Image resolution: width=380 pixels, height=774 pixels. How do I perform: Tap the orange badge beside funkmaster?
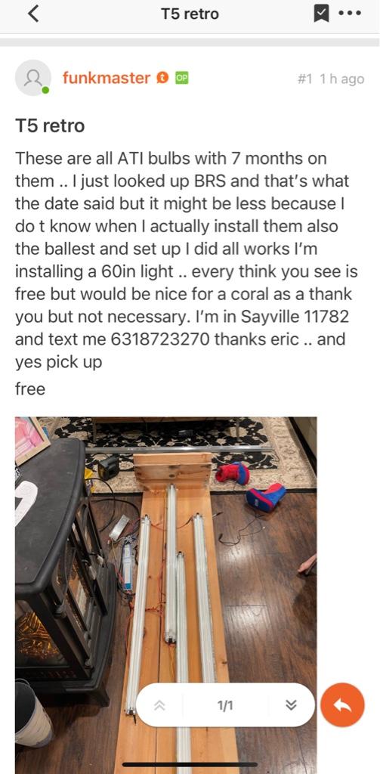[x=162, y=78]
